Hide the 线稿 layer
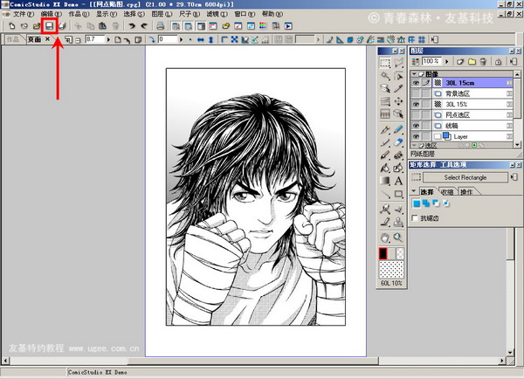The height and width of the screenshot is (379, 524). 416,126
